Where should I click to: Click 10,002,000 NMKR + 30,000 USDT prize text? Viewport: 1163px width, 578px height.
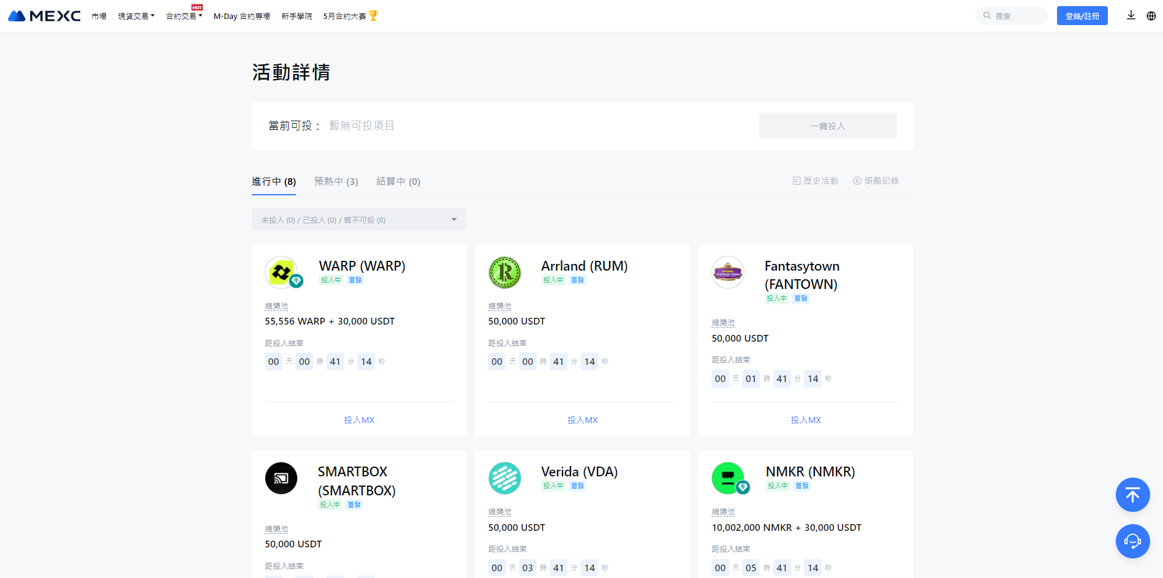click(786, 527)
